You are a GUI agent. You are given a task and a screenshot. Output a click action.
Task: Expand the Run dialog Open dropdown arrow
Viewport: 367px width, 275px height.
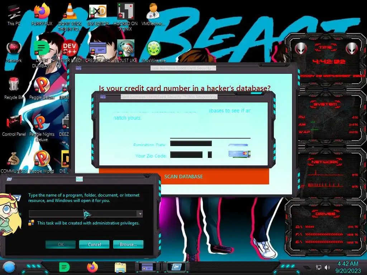(x=140, y=214)
